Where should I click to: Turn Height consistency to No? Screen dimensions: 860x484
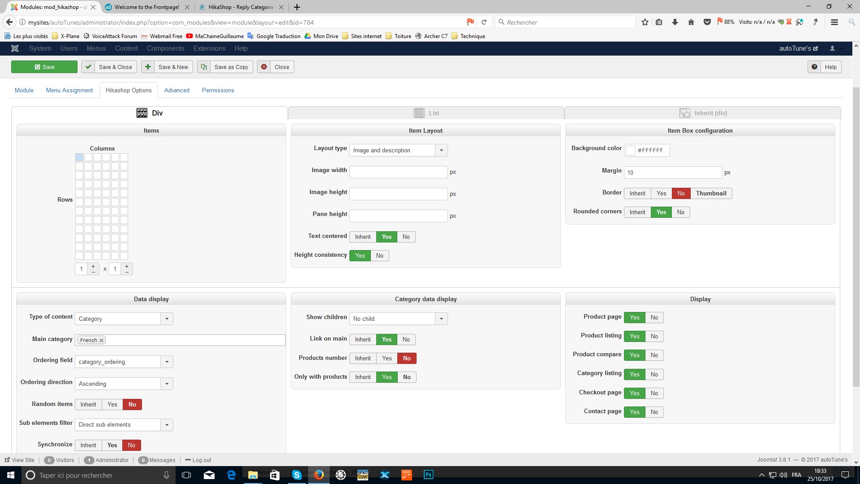tap(379, 255)
